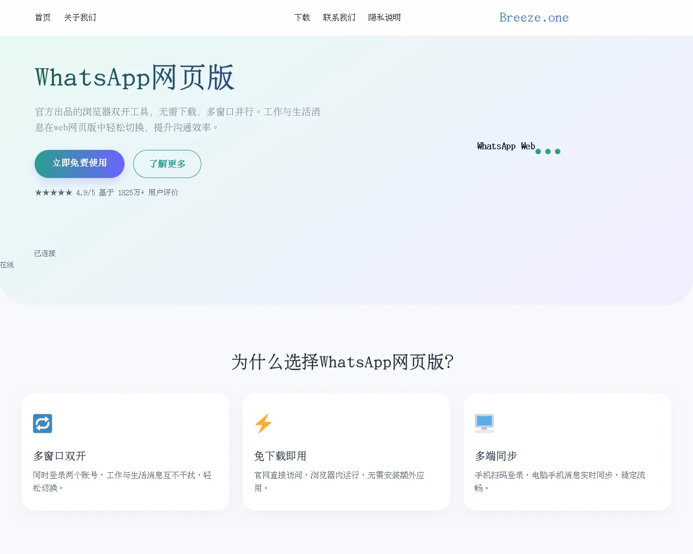Click the 在线 status label
The width and height of the screenshot is (693, 554).
(x=7, y=265)
